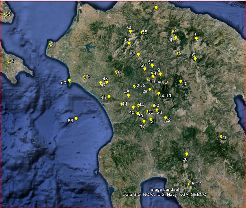
Task: Click the placemark pin labeled 28
Action: (x=186, y=154)
